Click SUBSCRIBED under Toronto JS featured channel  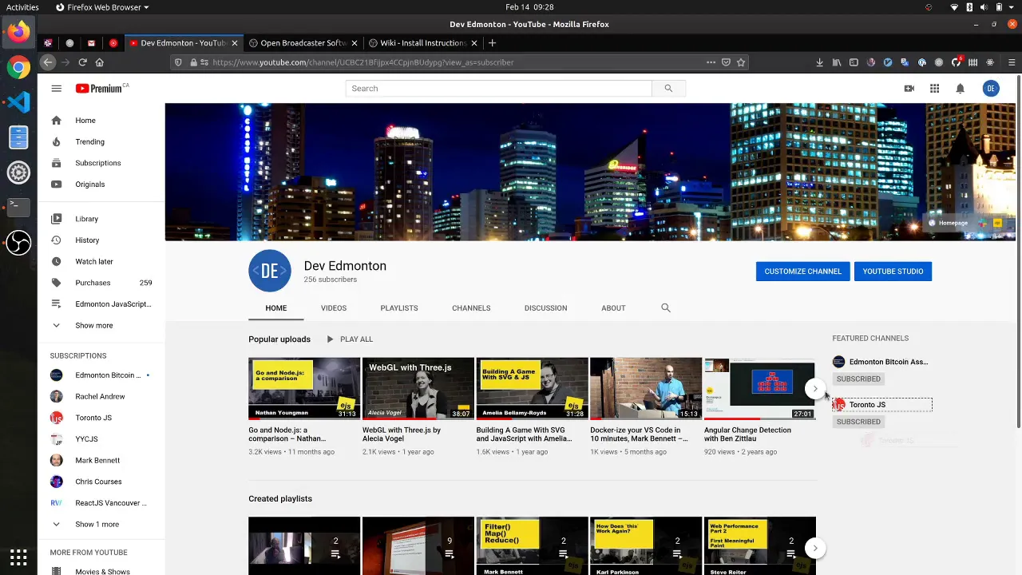[858, 422]
